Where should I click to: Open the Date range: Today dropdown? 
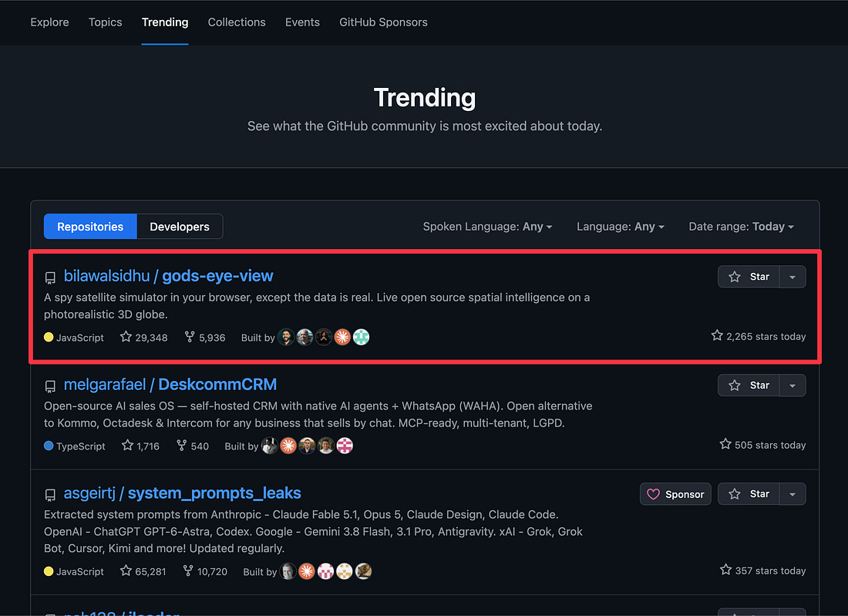click(741, 227)
